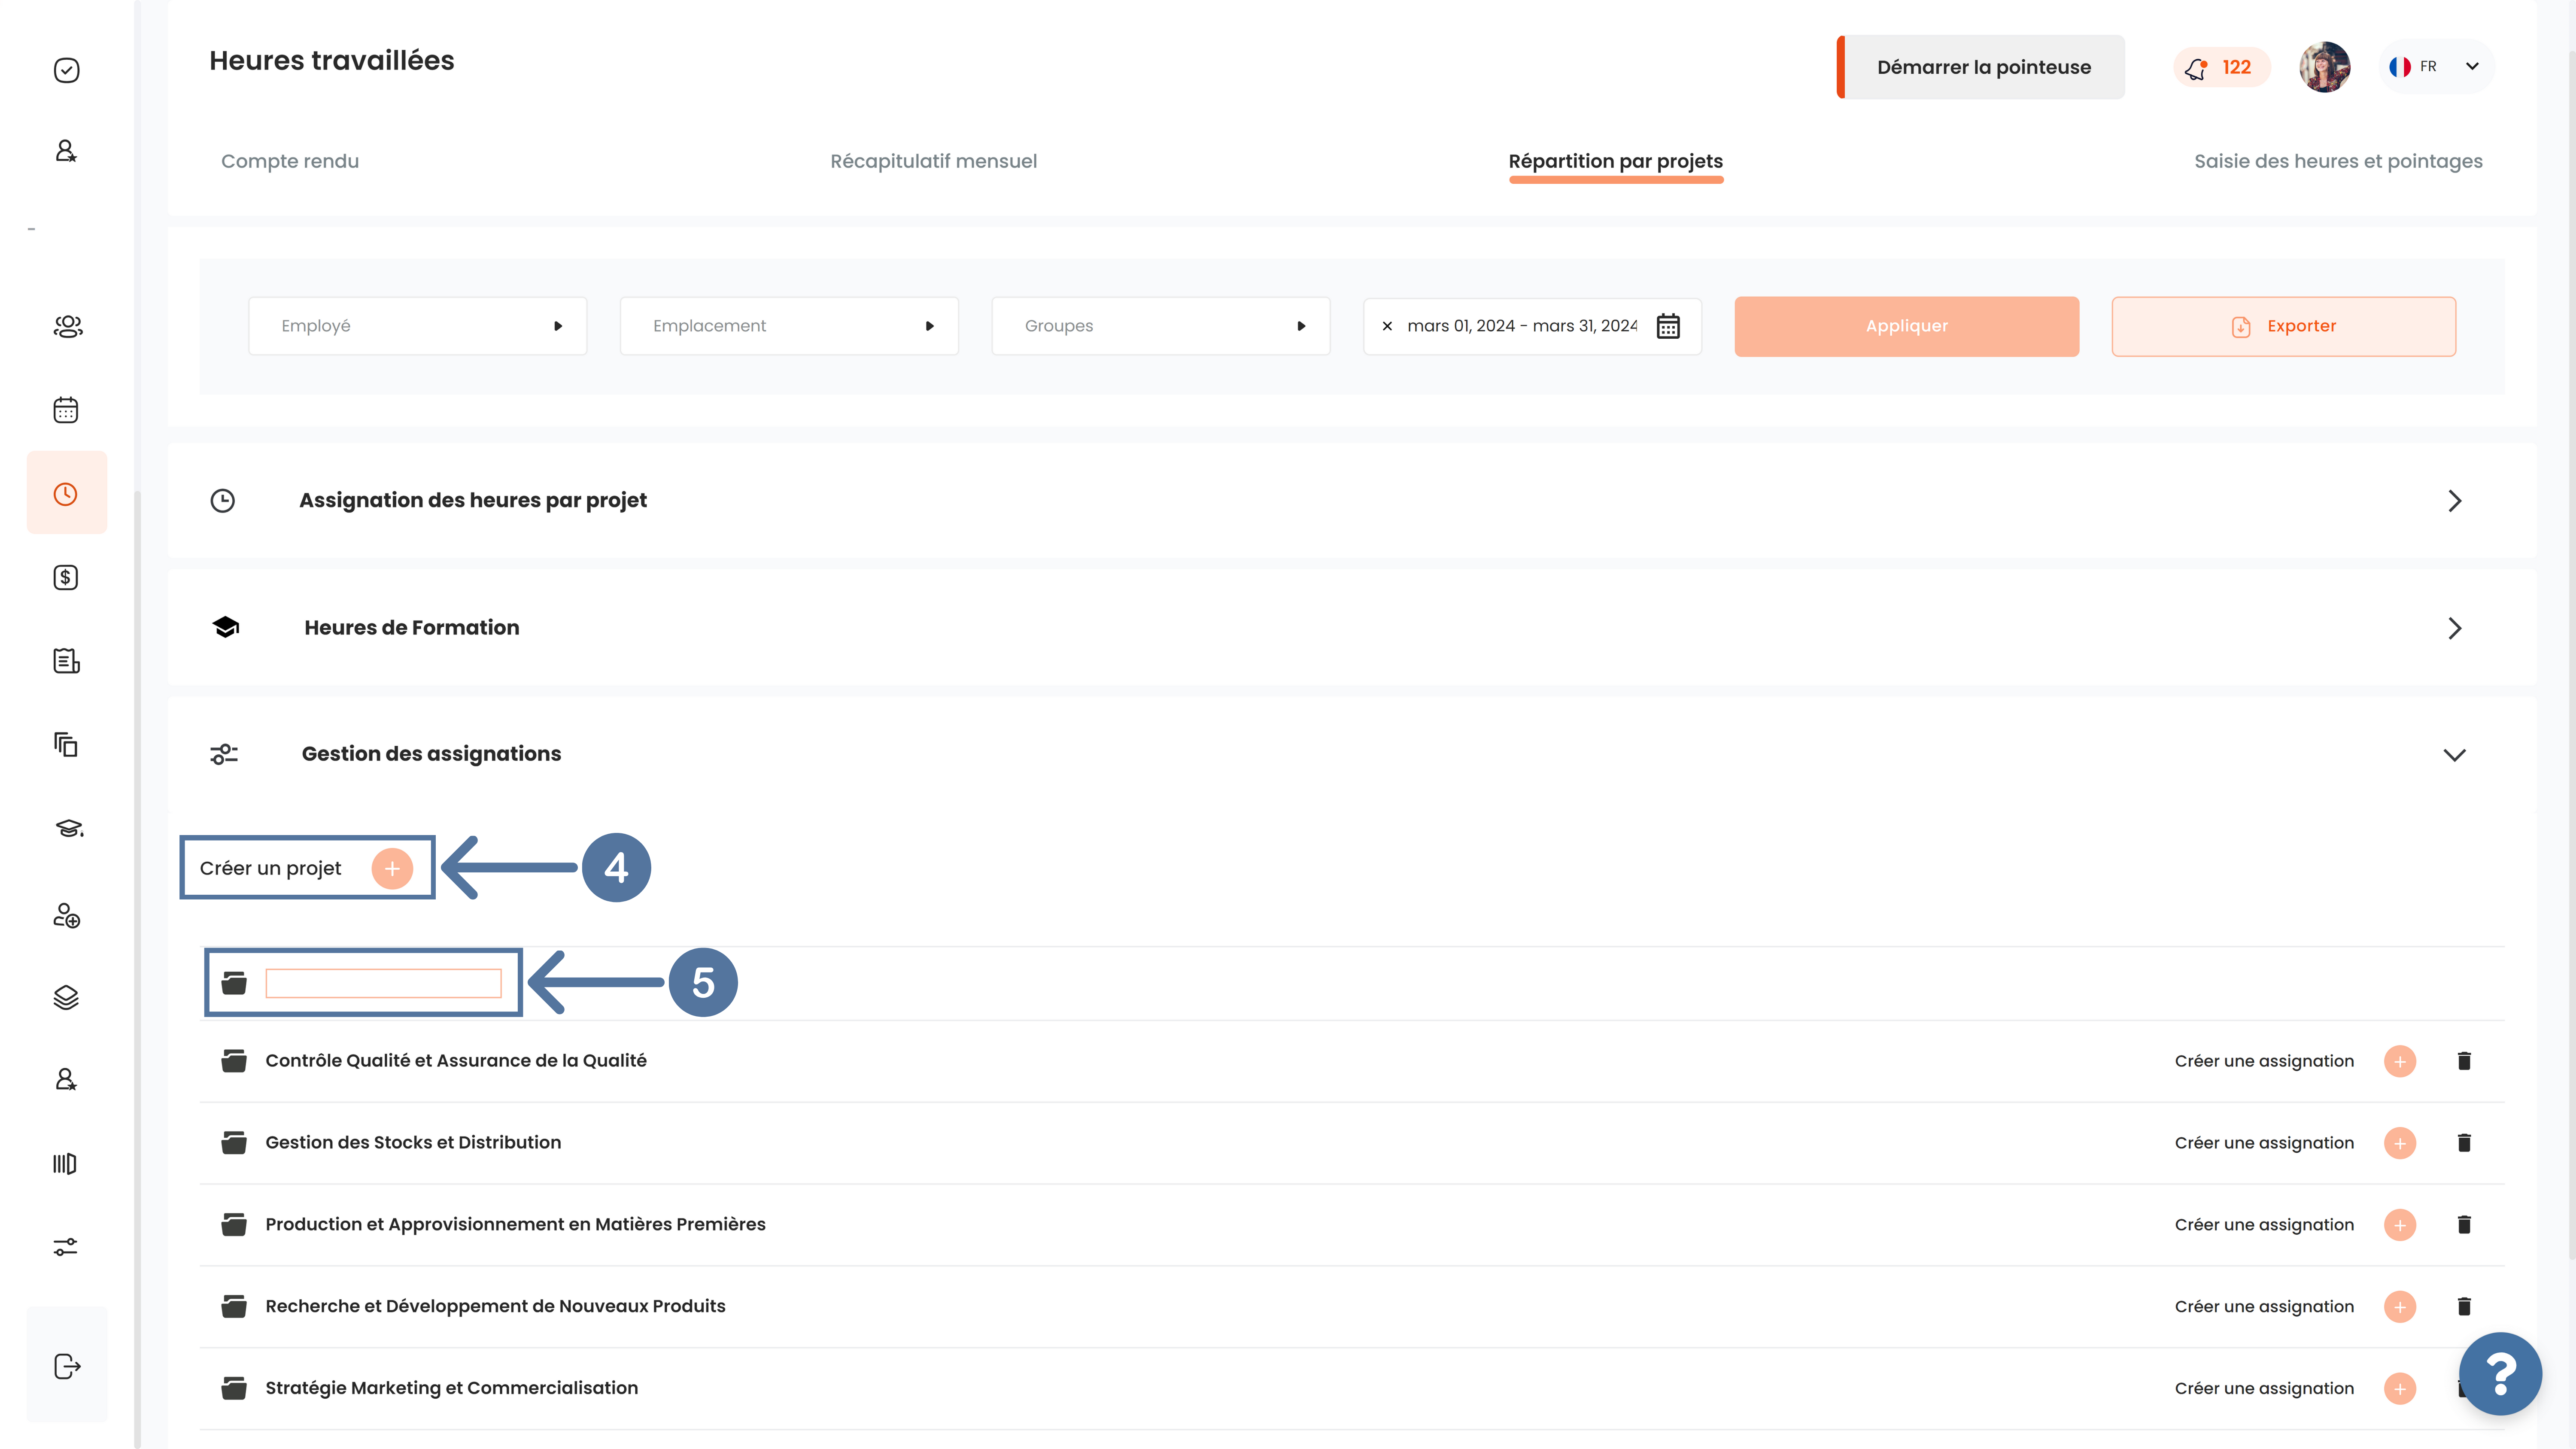Open notifications bell showing 122
2576x1449 pixels.
pyautogui.click(x=2221, y=67)
